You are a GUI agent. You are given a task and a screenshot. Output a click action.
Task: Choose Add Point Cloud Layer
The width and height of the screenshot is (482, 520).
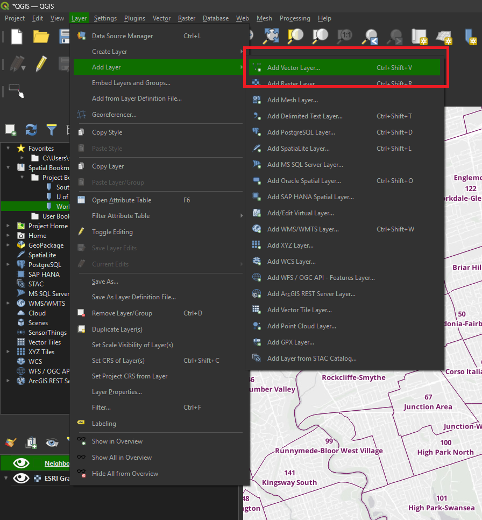(x=344, y=326)
